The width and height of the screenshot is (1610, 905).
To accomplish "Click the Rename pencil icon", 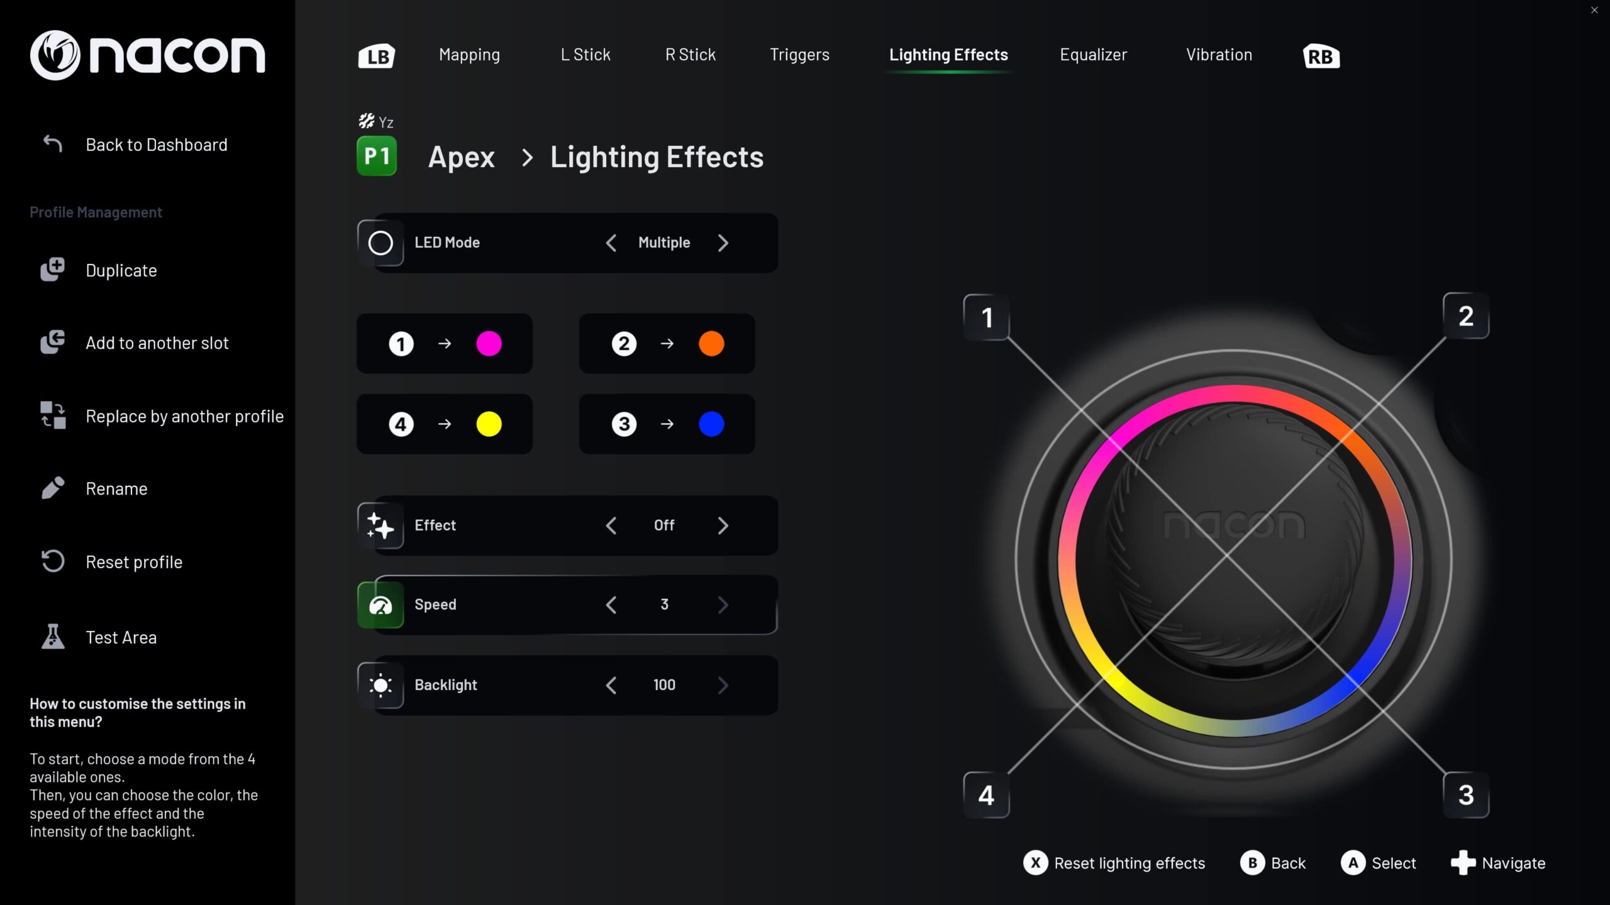I will 53,488.
